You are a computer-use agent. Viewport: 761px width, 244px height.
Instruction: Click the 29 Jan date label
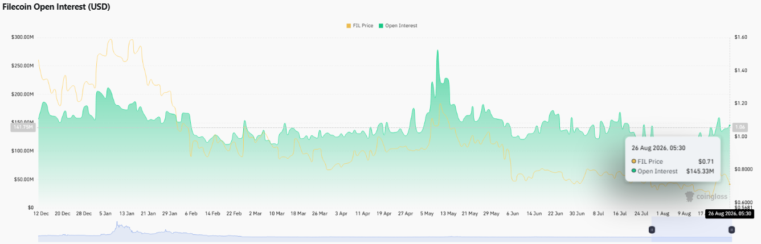tap(170, 214)
